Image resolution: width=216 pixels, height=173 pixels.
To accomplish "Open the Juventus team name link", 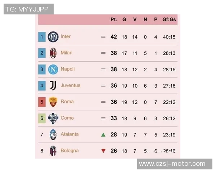I will click(x=70, y=85).
